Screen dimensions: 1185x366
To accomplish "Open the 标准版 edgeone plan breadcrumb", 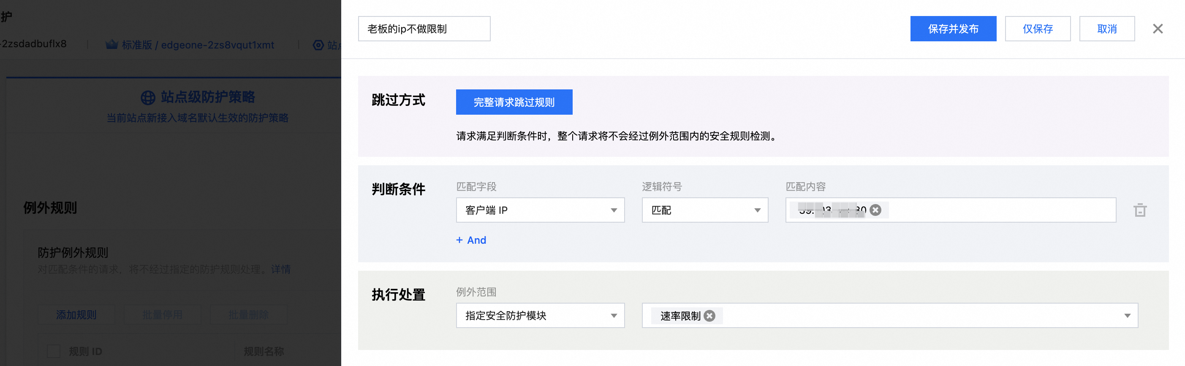I will tap(198, 45).
